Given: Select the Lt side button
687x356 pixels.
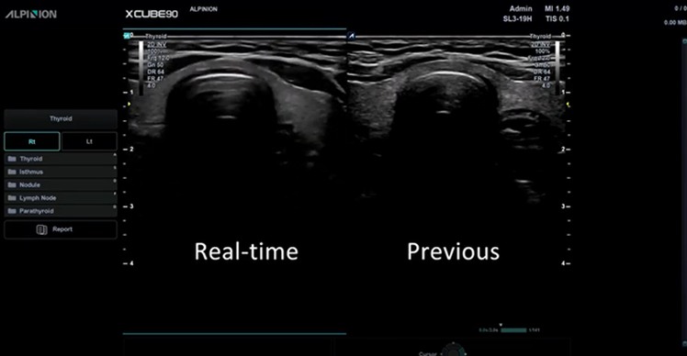Looking at the screenshot, I should pyautogui.click(x=89, y=141).
